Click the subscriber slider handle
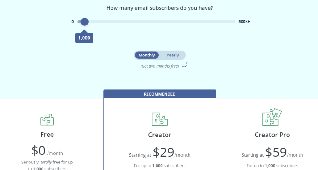The height and width of the screenshot is (170, 318). click(84, 22)
